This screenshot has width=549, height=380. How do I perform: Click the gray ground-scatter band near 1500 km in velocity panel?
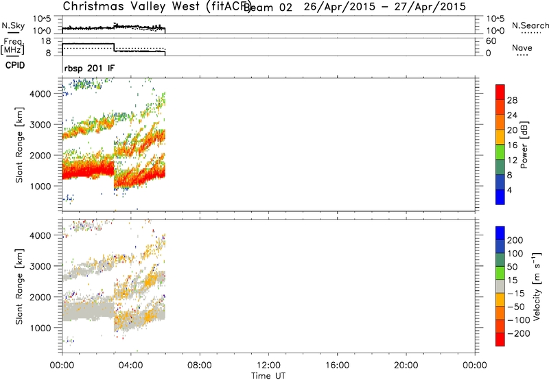pos(88,311)
